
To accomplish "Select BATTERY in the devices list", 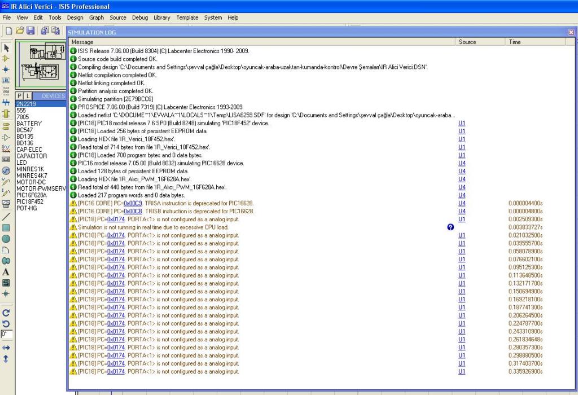I will pyautogui.click(x=29, y=124).
